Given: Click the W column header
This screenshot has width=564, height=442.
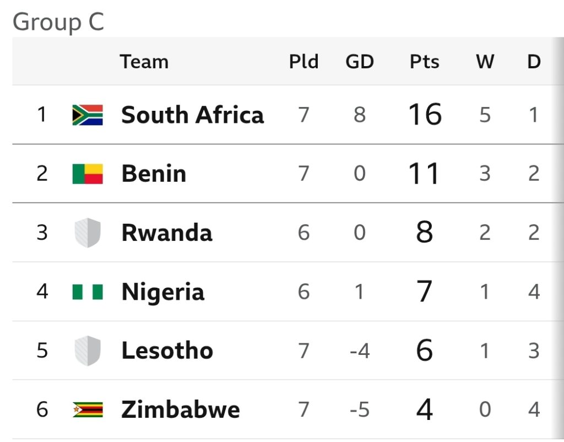Looking at the screenshot, I should pyautogui.click(x=485, y=62).
